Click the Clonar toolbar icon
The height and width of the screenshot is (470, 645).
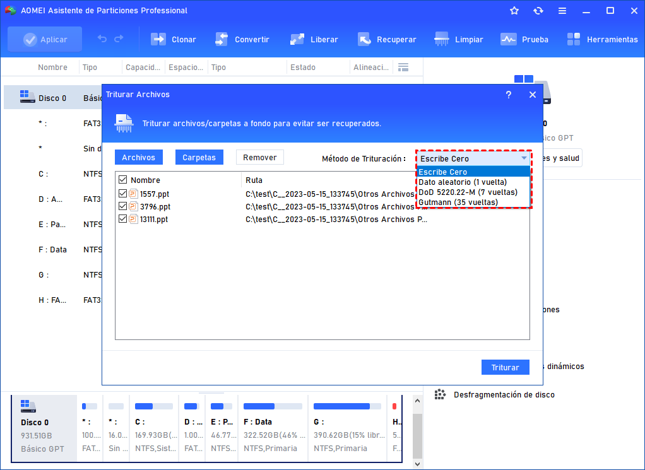[x=158, y=39]
